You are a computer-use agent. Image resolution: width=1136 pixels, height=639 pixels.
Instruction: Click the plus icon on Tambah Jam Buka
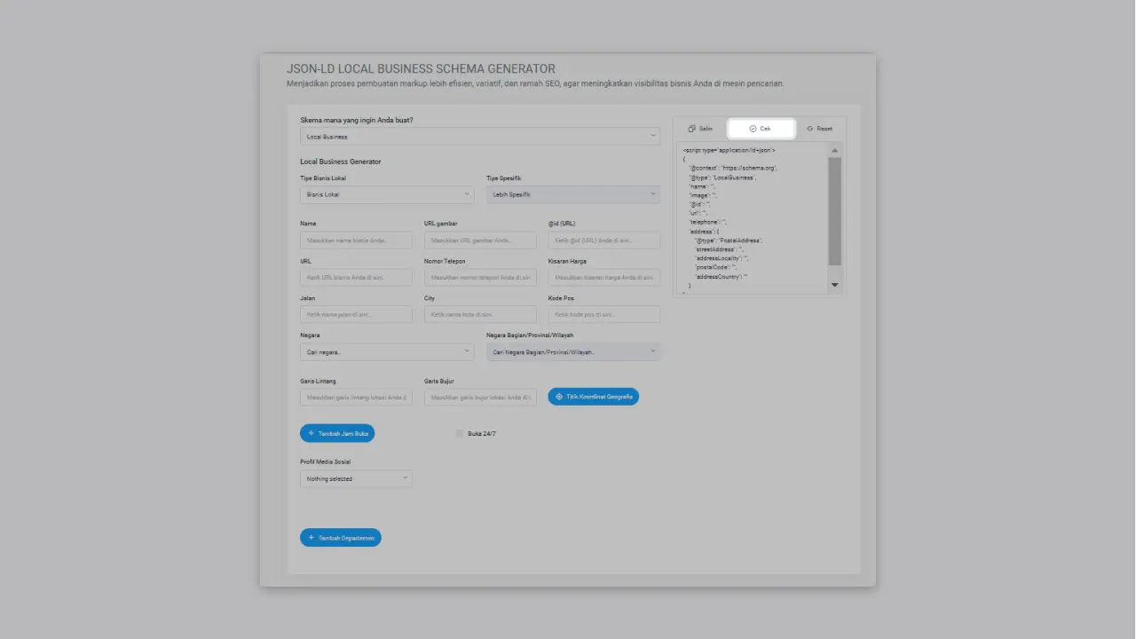(310, 433)
